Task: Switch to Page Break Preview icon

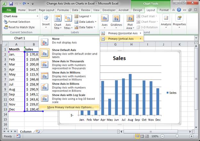Action: pos(147,136)
